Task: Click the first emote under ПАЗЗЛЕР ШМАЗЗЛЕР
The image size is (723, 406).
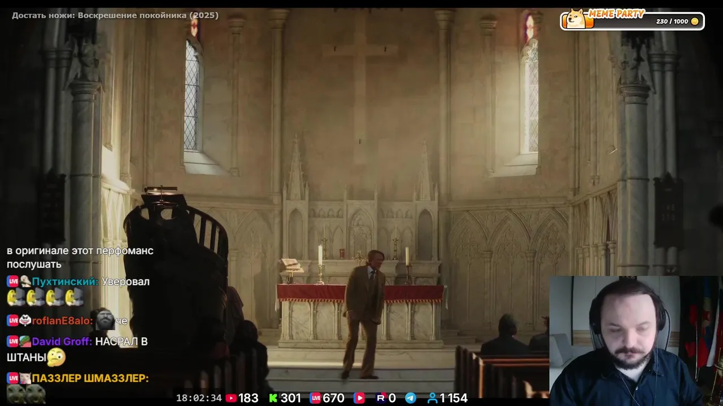Action: 16,394
